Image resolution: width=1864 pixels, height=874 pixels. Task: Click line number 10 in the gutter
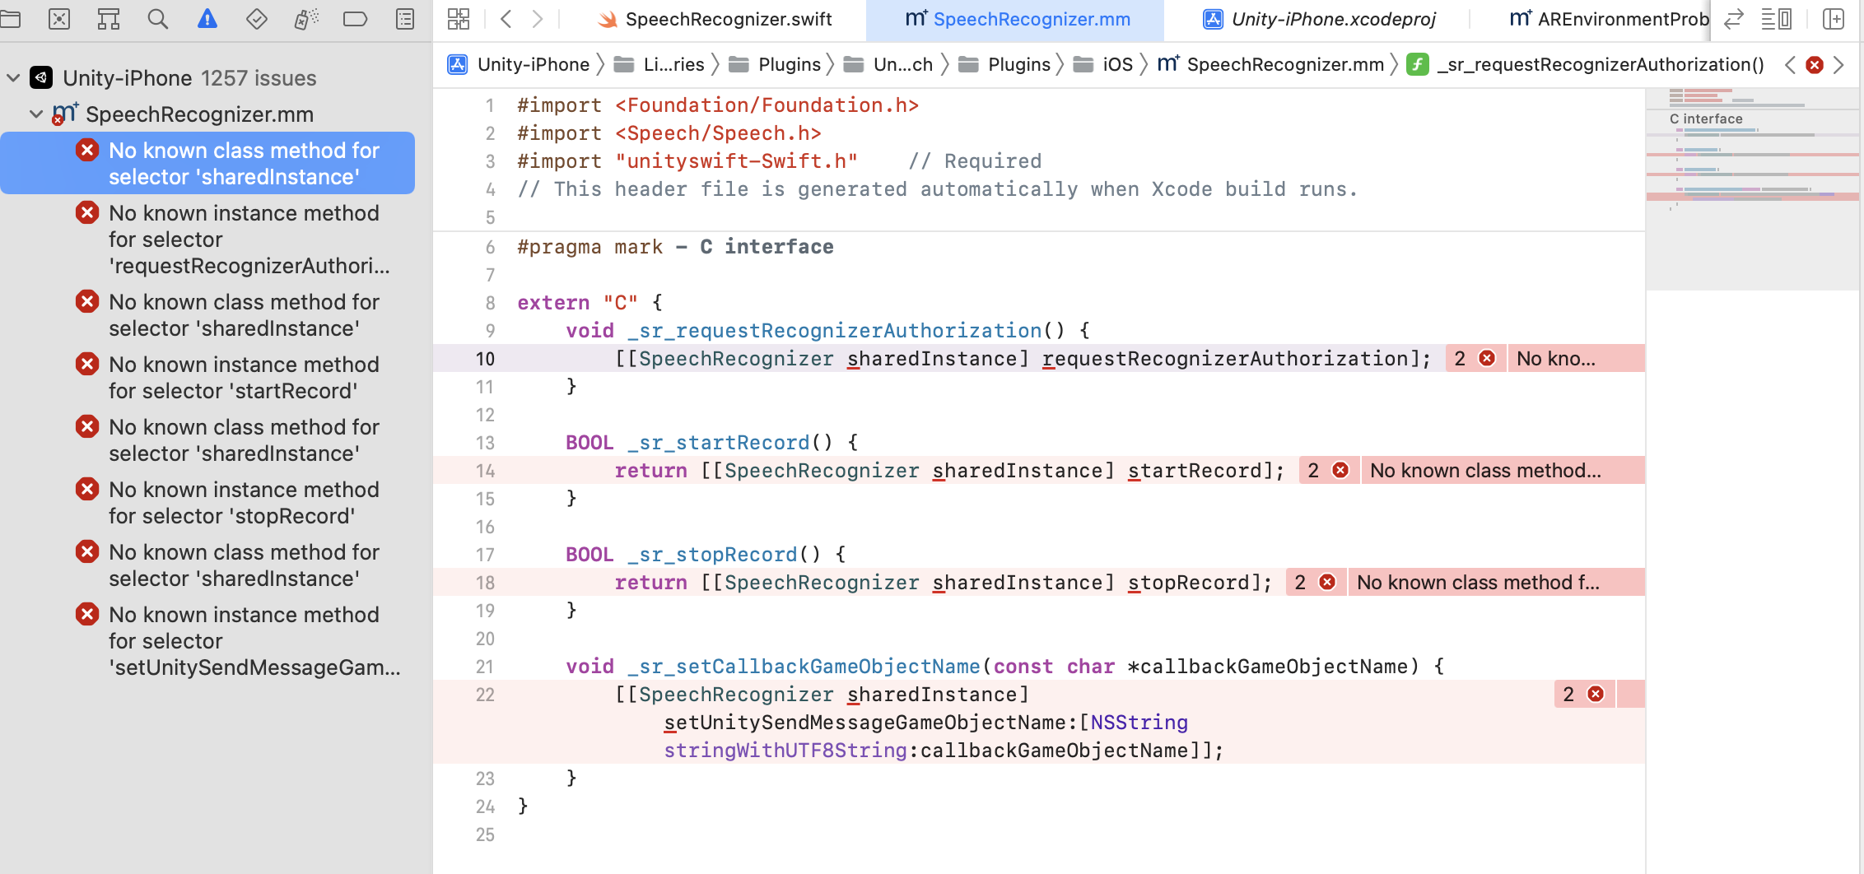[x=486, y=359]
